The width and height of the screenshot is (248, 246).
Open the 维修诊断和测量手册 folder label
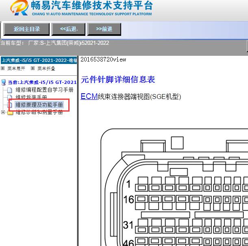click(39, 112)
